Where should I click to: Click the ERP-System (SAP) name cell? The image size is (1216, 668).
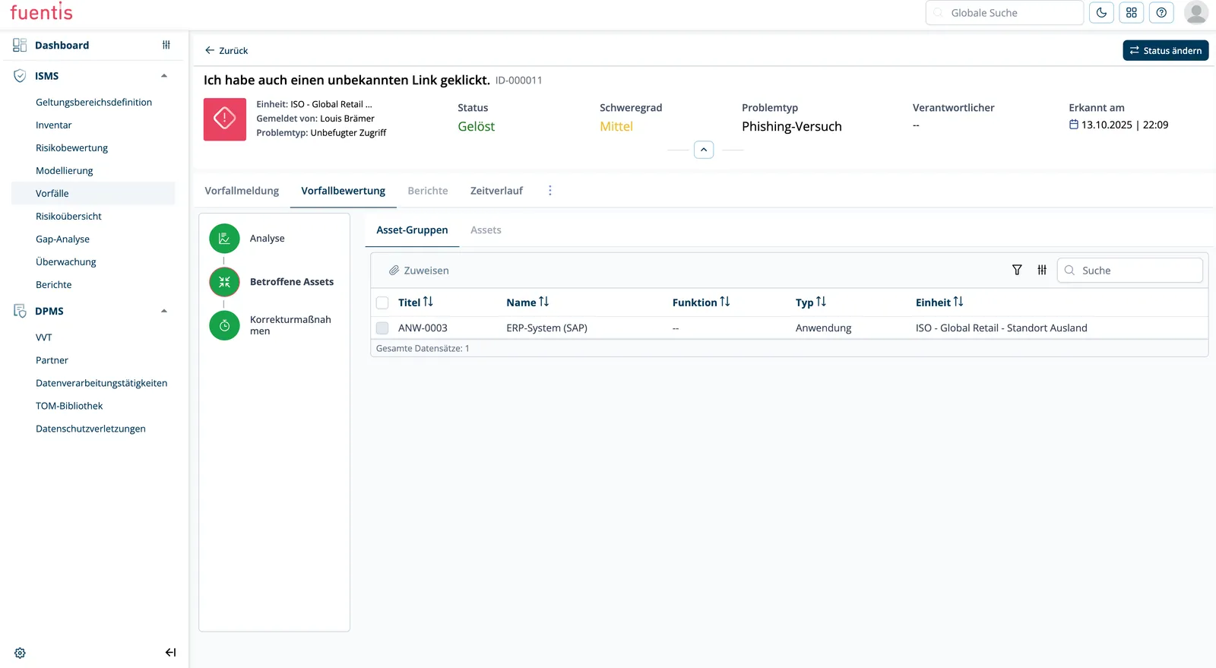tap(546, 328)
